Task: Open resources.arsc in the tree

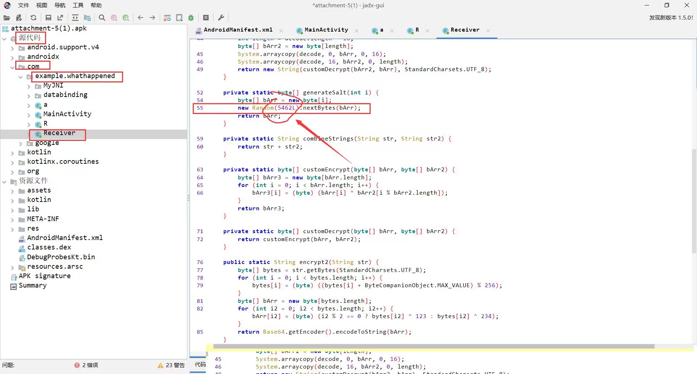Action: pyautogui.click(x=55, y=267)
